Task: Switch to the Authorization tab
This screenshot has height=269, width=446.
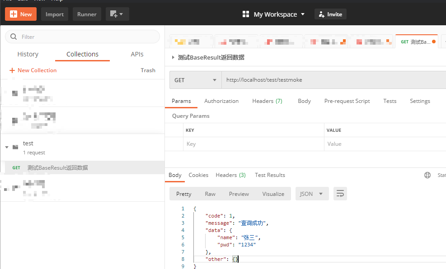Action: coord(221,101)
